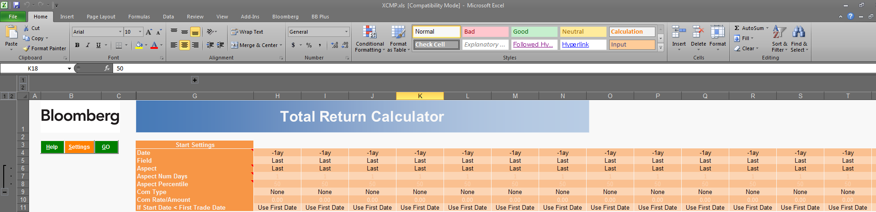Open the Fill dropdown
This screenshot has height=212, width=876.
(x=752, y=38)
